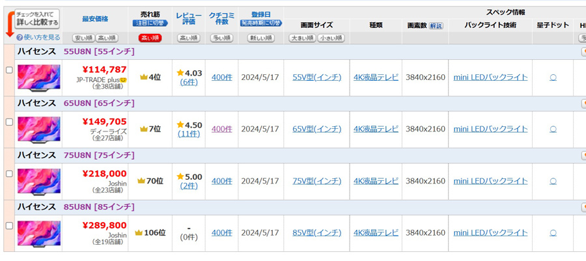Open the (11件) review link

[189, 133]
